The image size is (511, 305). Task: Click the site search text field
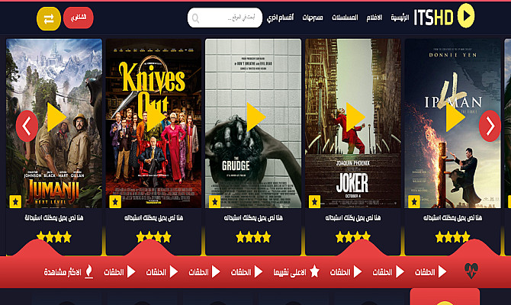(x=225, y=18)
